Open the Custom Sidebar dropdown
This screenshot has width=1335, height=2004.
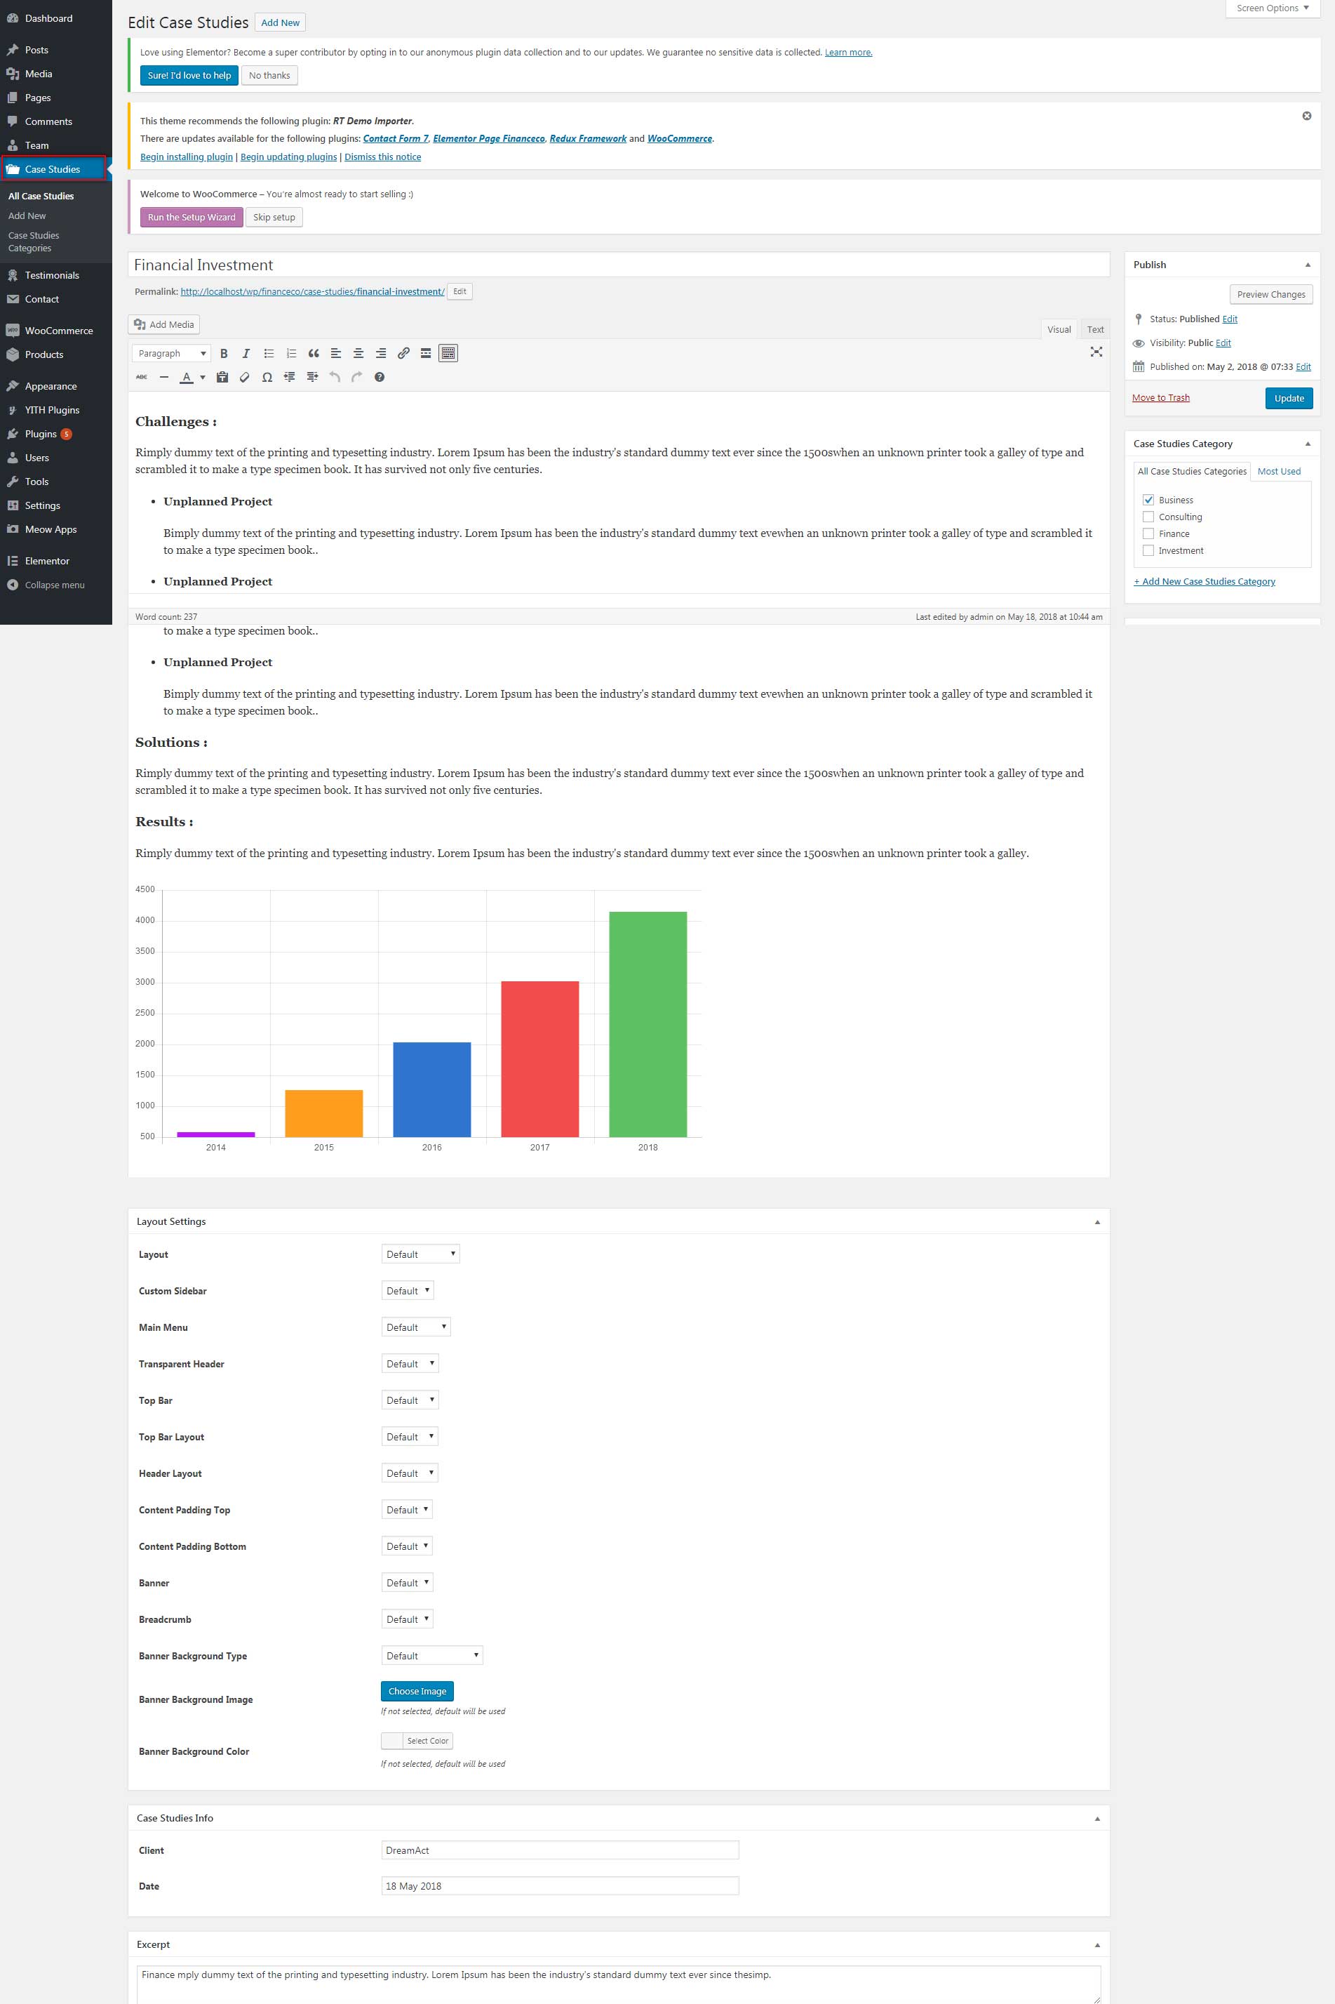[408, 1290]
